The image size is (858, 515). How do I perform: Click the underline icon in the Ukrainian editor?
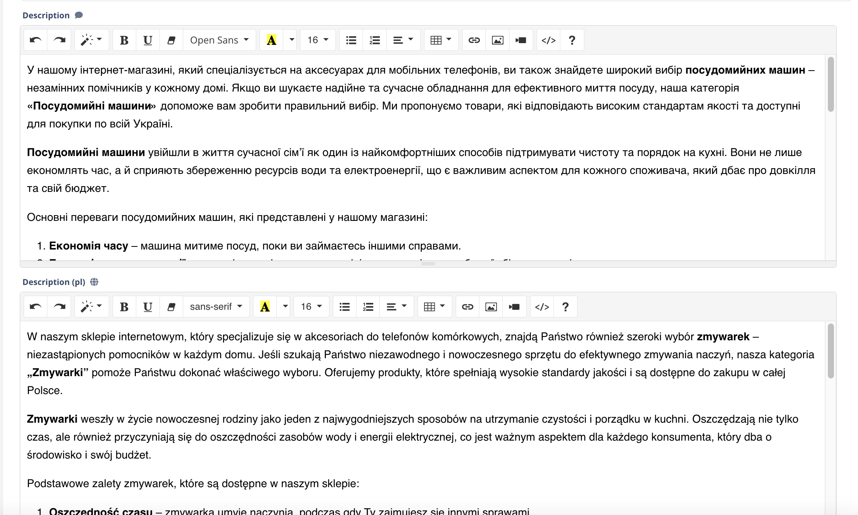[148, 40]
